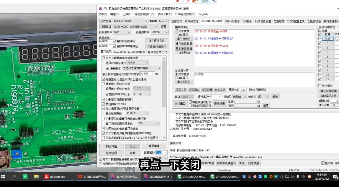Image resolution: width=339 pixels, height=187 pixels.
Task: Switch to Keil仿真设置 tab
Action: click(x=263, y=21)
